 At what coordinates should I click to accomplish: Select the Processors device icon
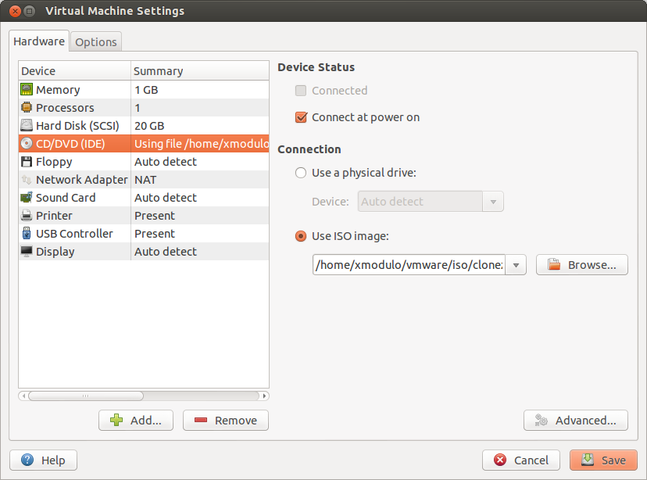pyautogui.click(x=27, y=107)
